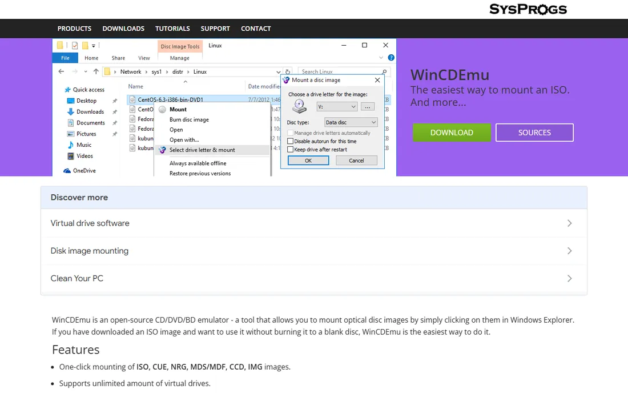The width and height of the screenshot is (628, 393).
Task: Choose Select drive letter & mount
Action: pos(202,150)
